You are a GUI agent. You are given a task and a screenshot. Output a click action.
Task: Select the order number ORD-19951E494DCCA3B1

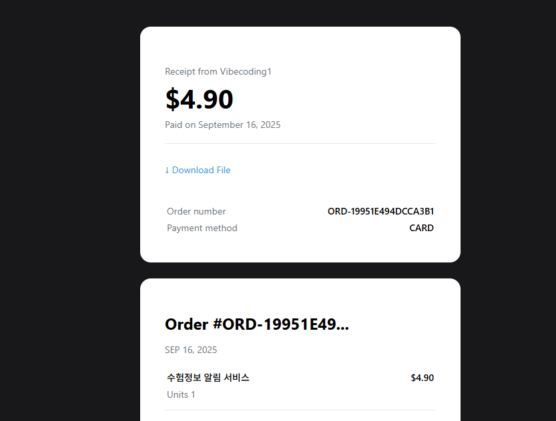[380, 211]
